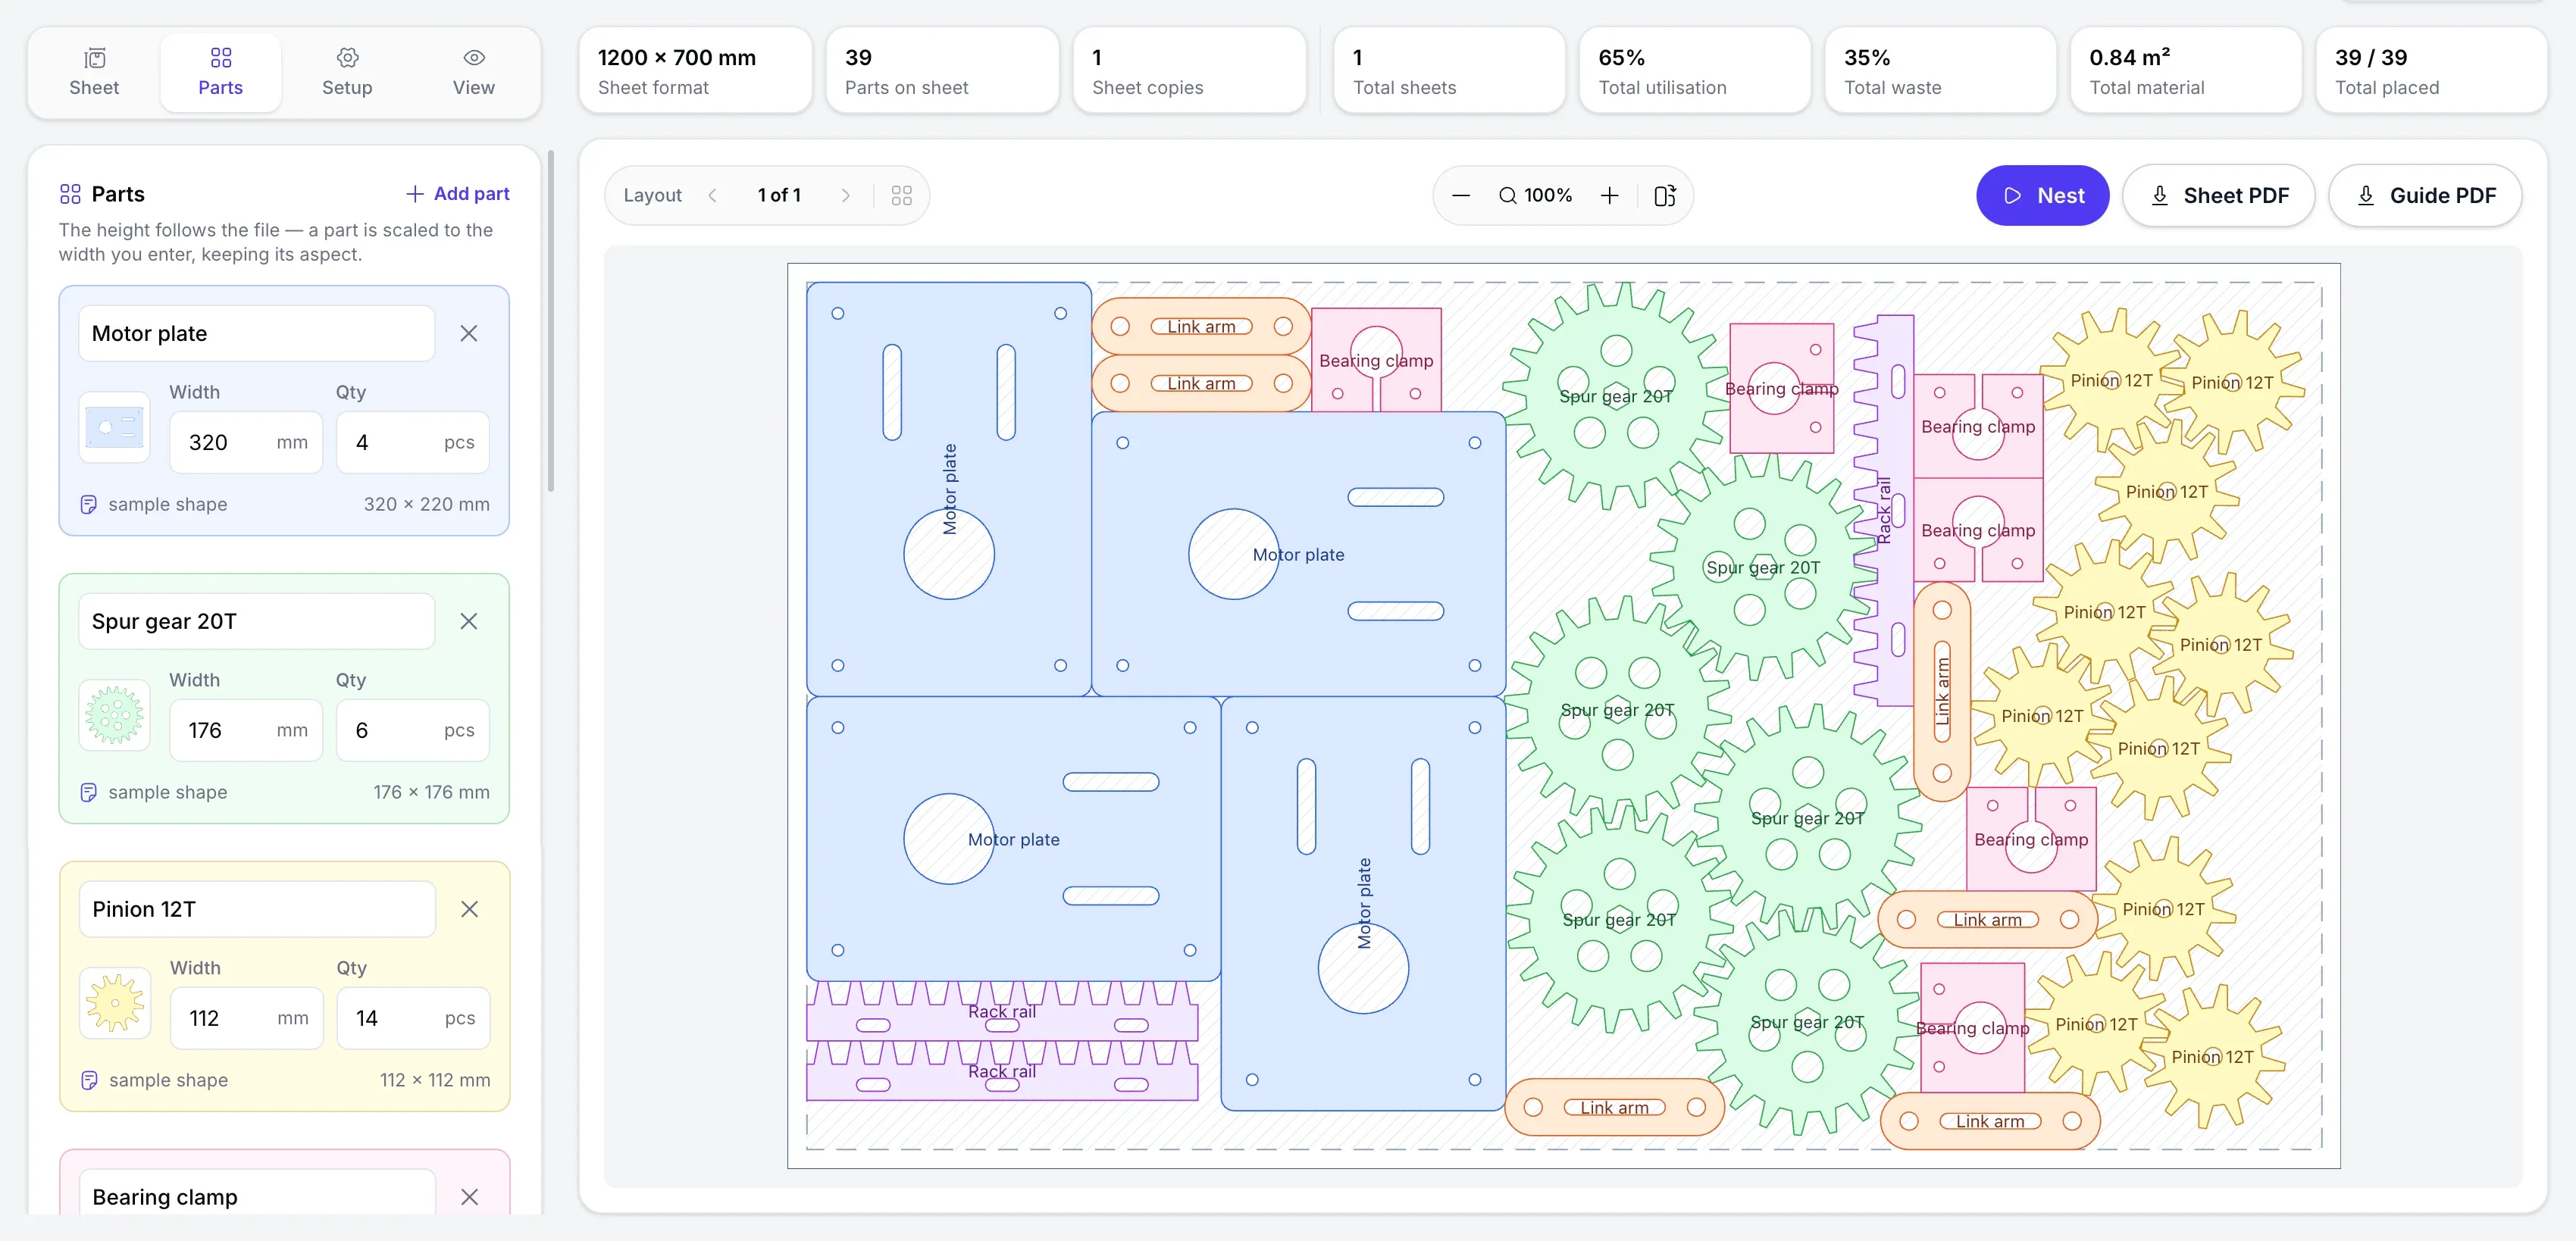Open the Setup tab
2576x1241 pixels.
tap(347, 72)
